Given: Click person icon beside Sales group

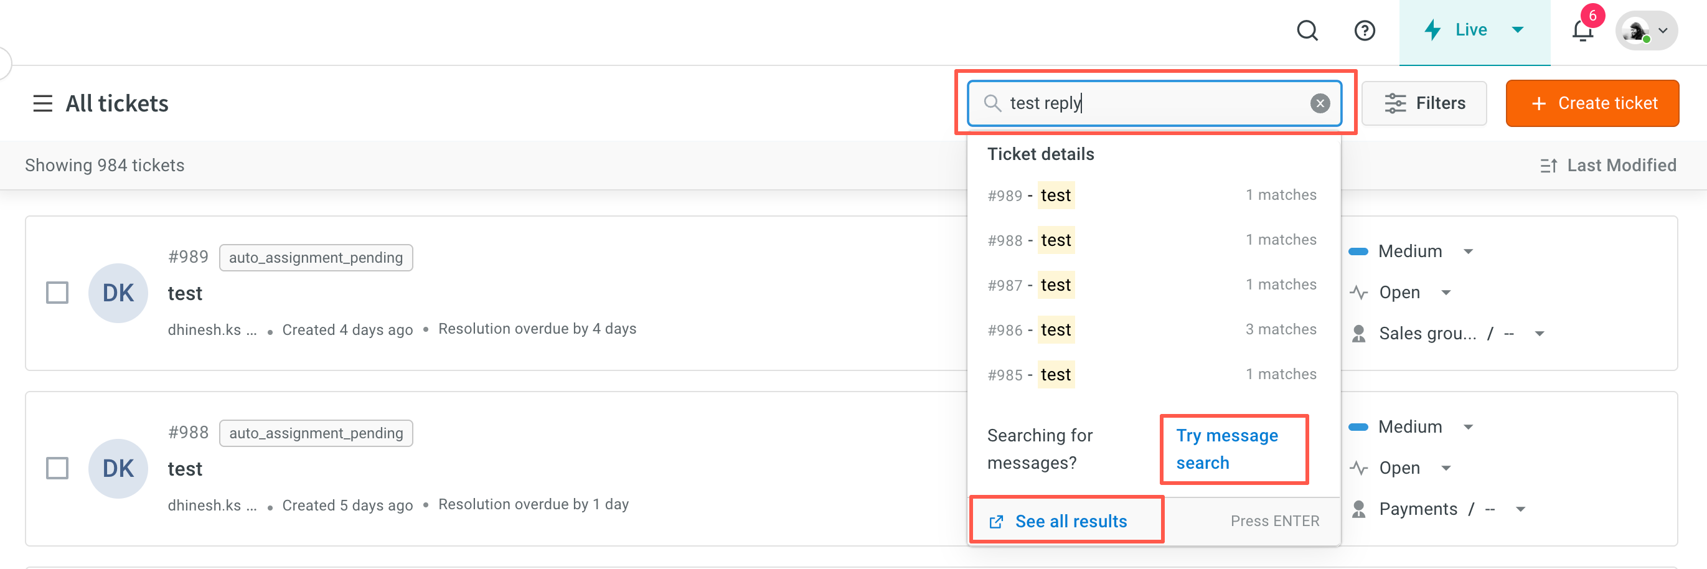Looking at the screenshot, I should tap(1358, 333).
